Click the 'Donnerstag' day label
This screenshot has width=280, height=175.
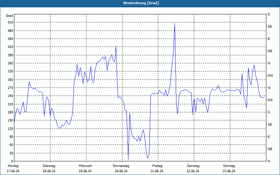pos(121,166)
